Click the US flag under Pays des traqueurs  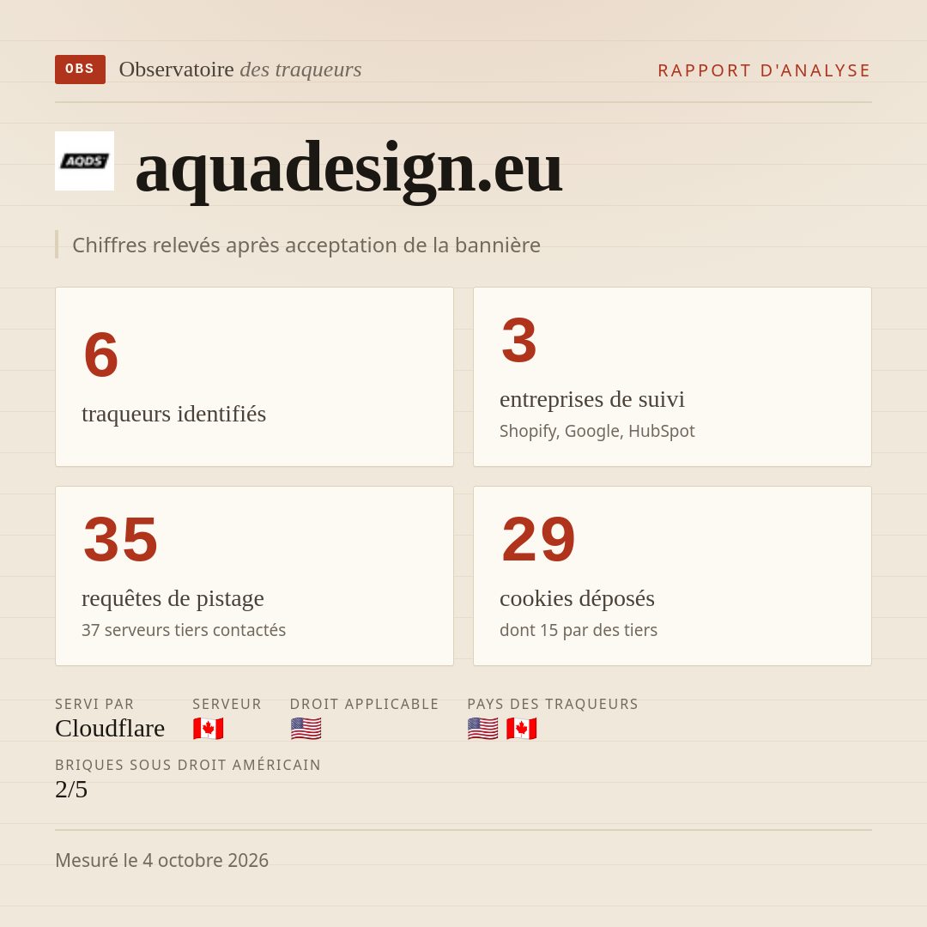pos(483,729)
